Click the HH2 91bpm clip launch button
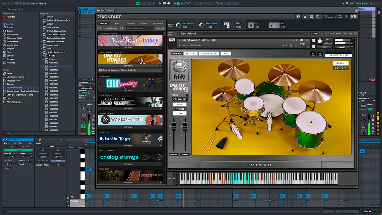382x215 pixels. click(80, 12)
